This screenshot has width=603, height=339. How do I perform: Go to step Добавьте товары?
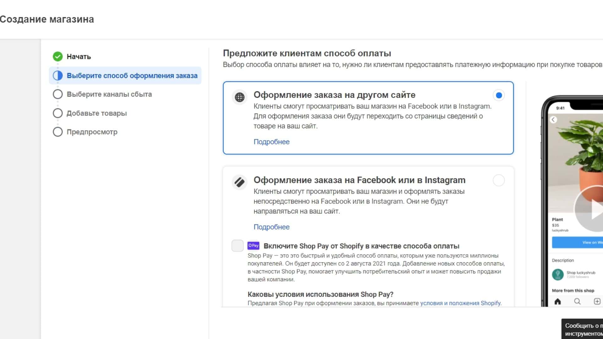pyautogui.click(x=97, y=113)
